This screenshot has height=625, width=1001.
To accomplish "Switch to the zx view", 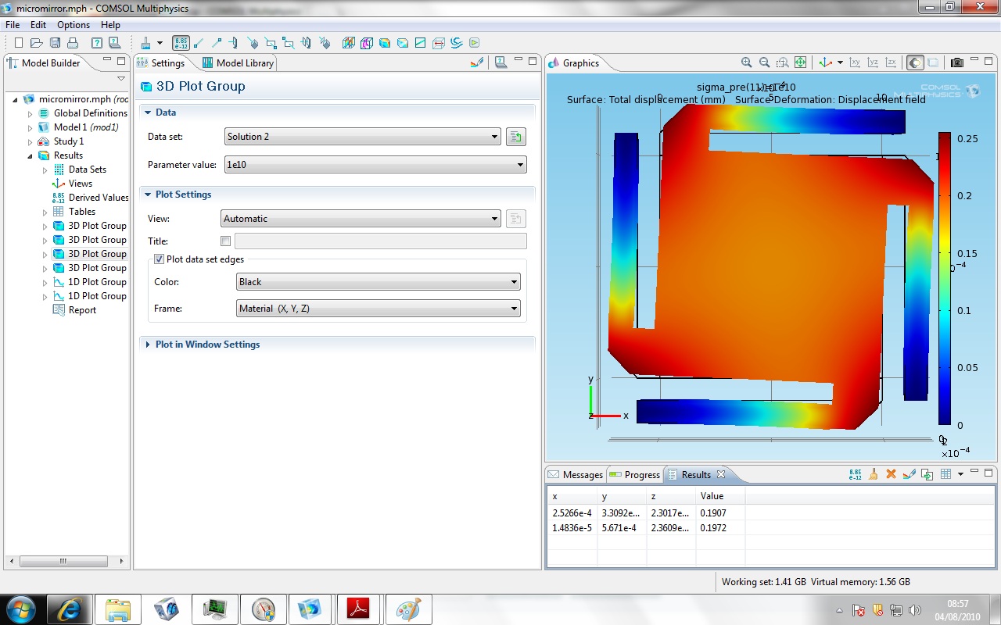I will coord(891,62).
